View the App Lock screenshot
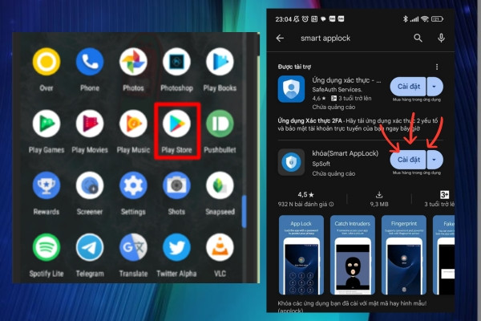481x321 pixels. click(x=301, y=255)
